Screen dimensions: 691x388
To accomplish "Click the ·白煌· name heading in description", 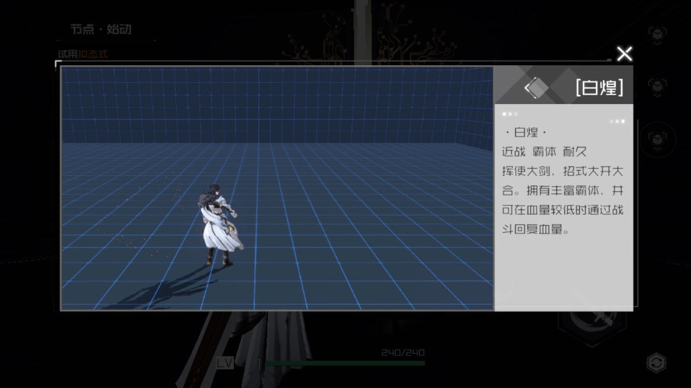I will 525,133.
